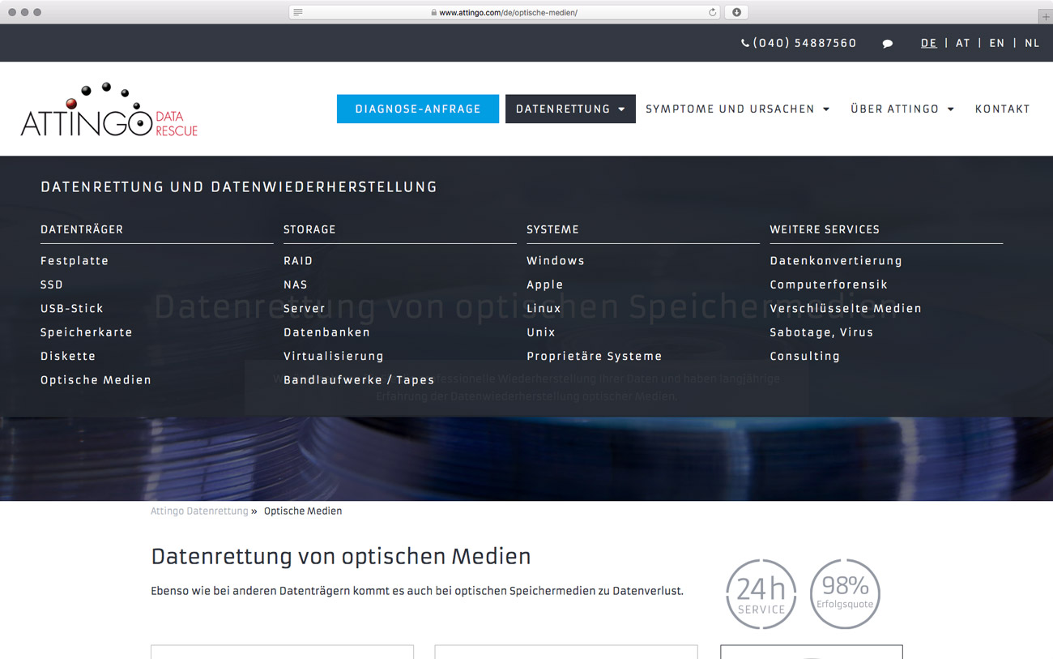Click the chat speech bubble icon
1053x659 pixels.
click(887, 44)
